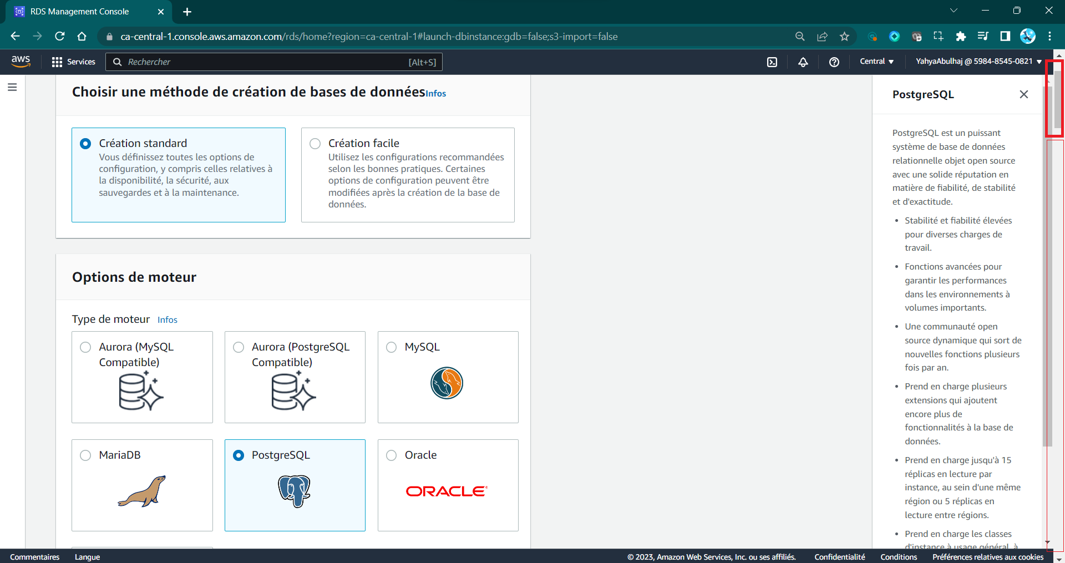Click the MySQL dolphin logo
Image resolution: width=1065 pixels, height=563 pixels.
(447, 383)
